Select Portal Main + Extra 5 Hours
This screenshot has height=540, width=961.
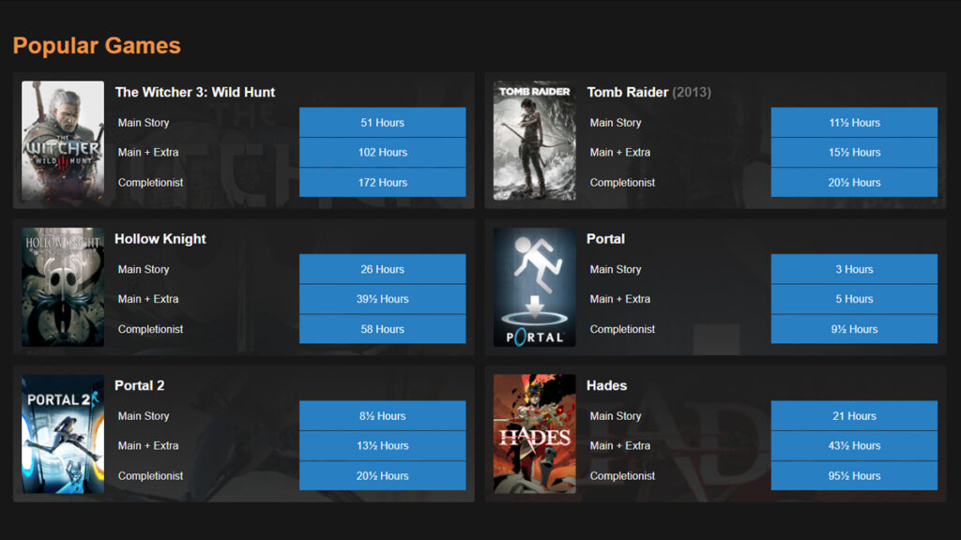point(854,299)
